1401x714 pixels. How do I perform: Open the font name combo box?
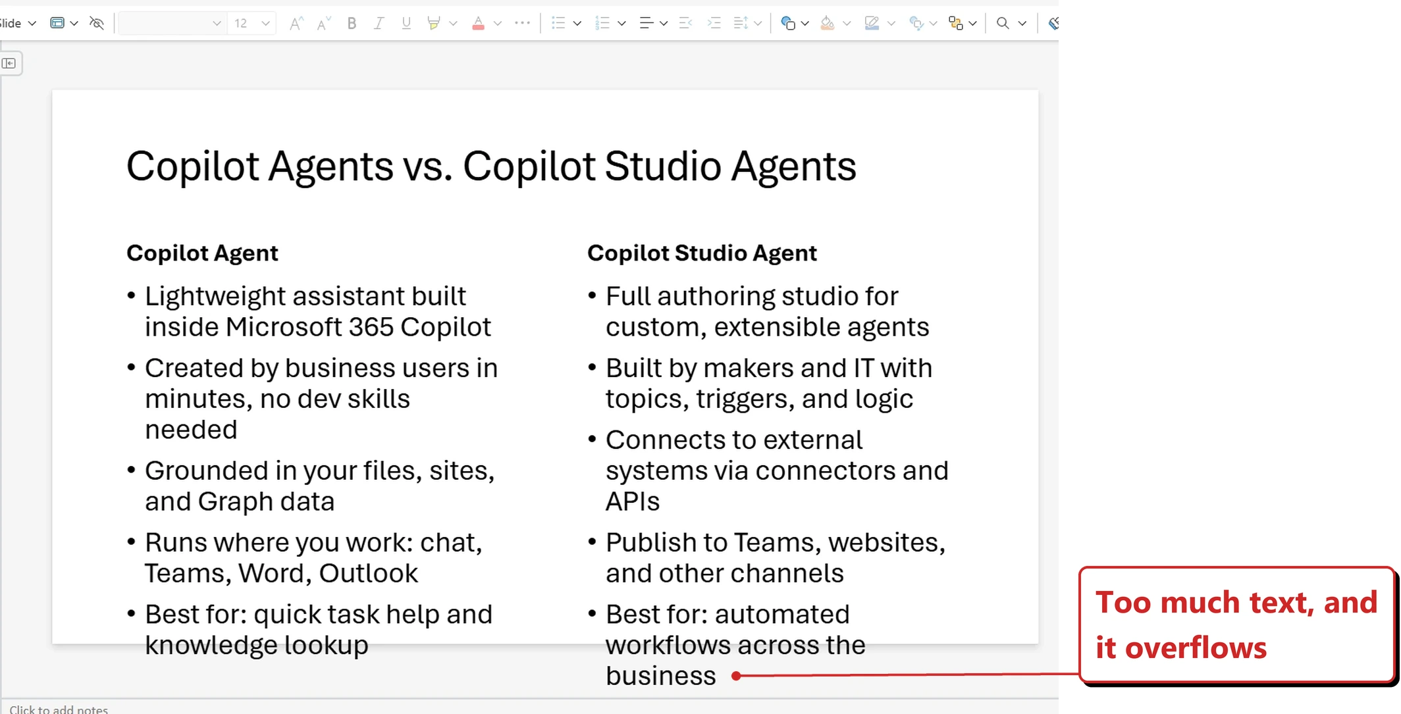pyautogui.click(x=171, y=23)
